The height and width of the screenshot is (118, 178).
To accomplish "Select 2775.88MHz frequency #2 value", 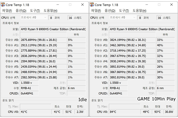I will point(43,51).
